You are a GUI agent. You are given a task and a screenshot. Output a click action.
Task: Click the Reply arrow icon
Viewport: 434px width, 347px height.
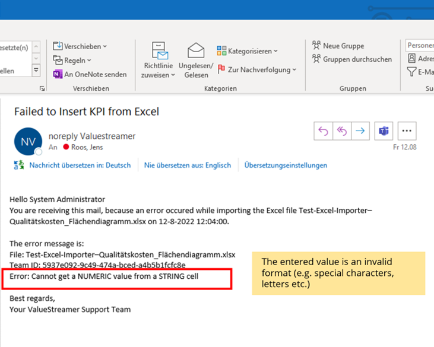323,132
